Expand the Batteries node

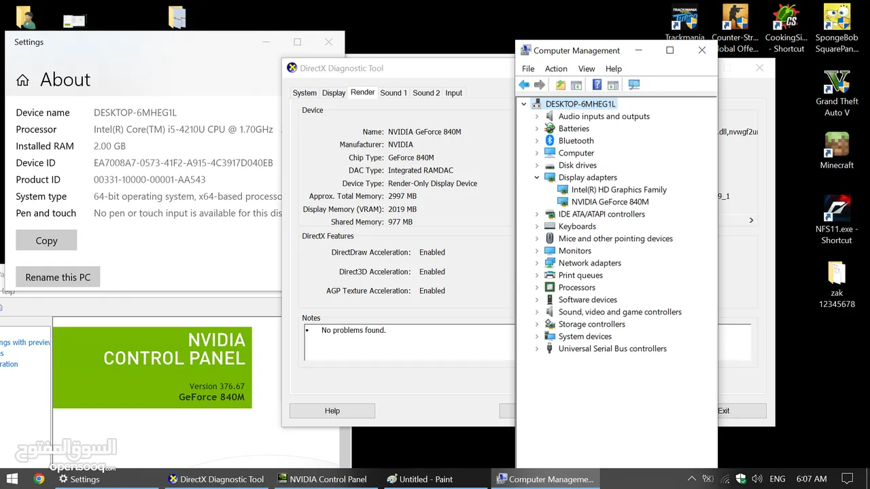(x=536, y=128)
